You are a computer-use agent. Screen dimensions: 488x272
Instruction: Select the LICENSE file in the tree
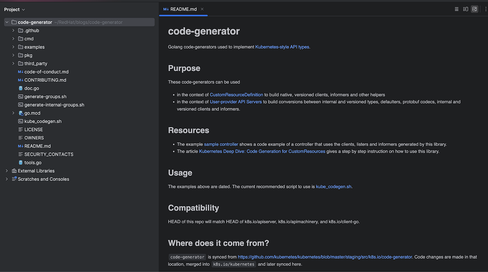pyautogui.click(x=33, y=130)
